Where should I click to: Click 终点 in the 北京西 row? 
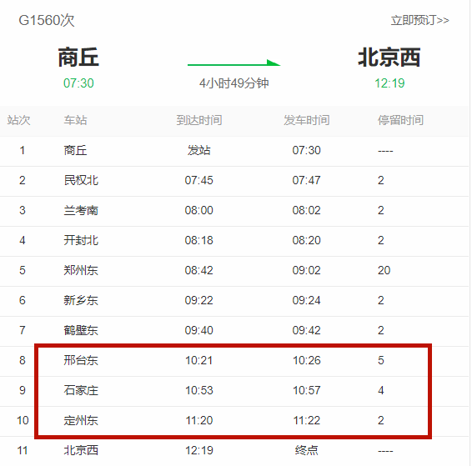pyautogui.click(x=306, y=450)
